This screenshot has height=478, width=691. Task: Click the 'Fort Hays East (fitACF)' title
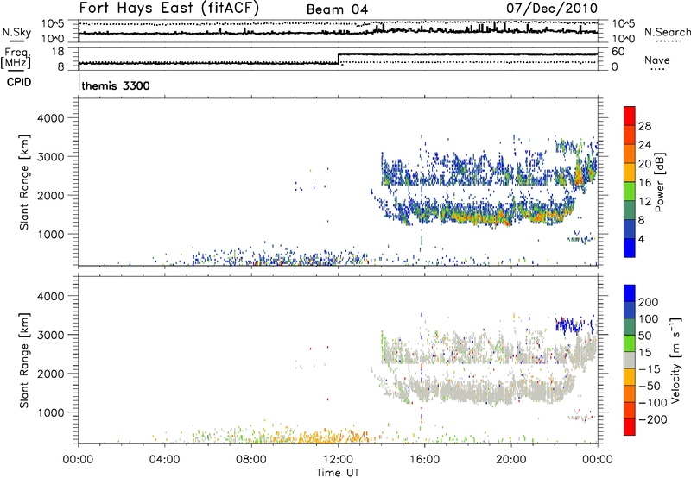tap(169, 9)
